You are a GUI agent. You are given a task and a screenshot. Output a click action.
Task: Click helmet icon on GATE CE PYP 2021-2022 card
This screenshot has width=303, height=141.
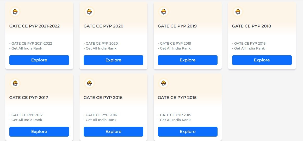(15, 12)
